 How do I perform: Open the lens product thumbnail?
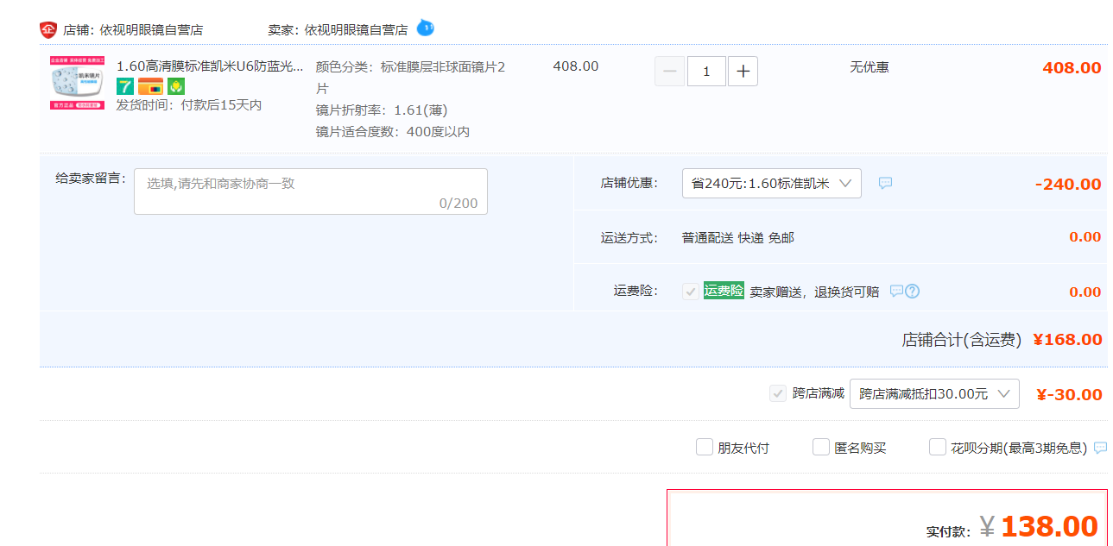click(x=78, y=83)
